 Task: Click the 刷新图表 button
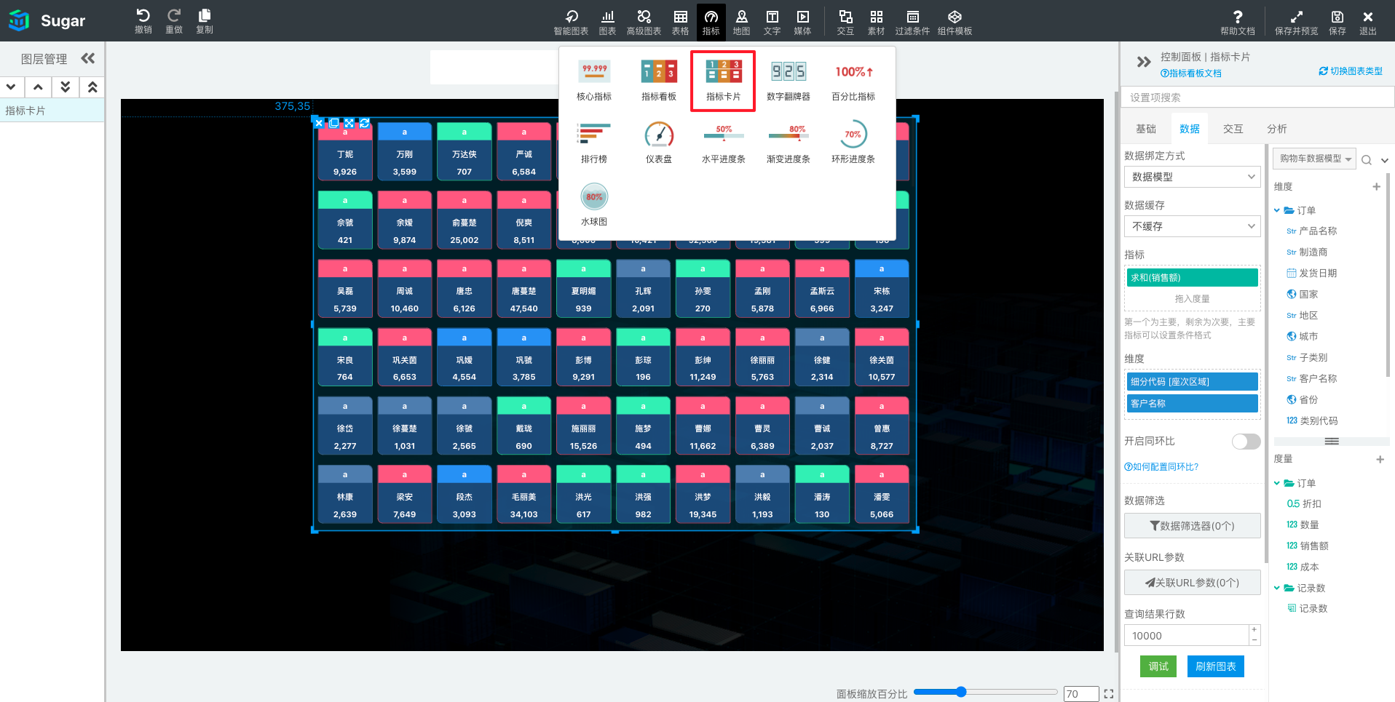1215,666
